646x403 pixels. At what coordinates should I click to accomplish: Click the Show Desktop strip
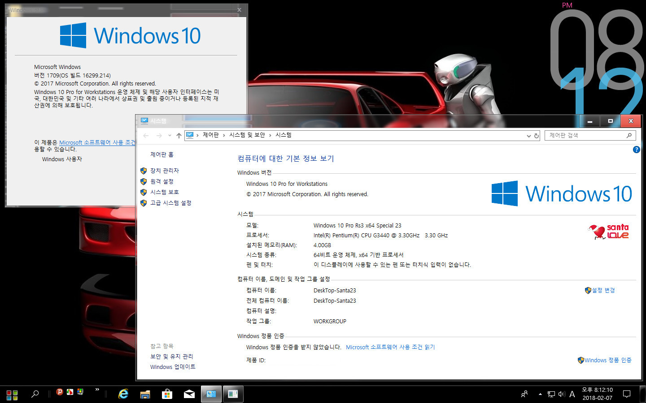click(644, 394)
